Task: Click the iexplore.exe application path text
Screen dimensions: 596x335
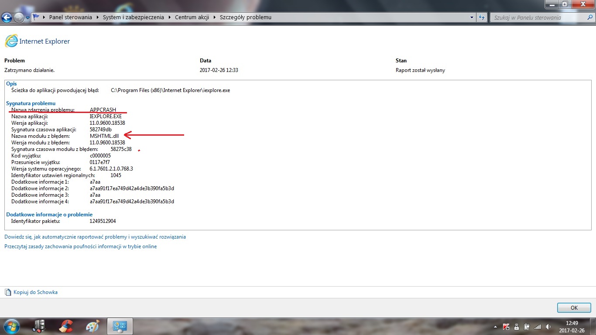Action: [x=171, y=90]
